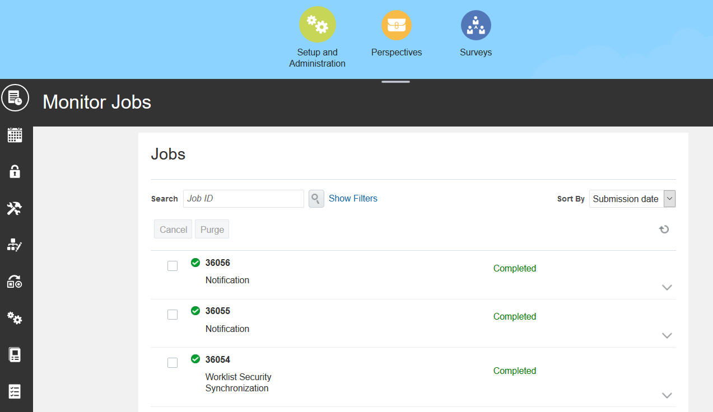Click inside the Job ID search field

tap(243, 198)
